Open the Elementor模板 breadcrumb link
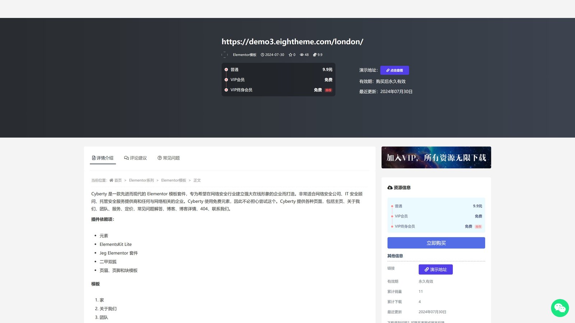Image resolution: width=575 pixels, height=323 pixels. pyautogui.click(x=174, y=181)
